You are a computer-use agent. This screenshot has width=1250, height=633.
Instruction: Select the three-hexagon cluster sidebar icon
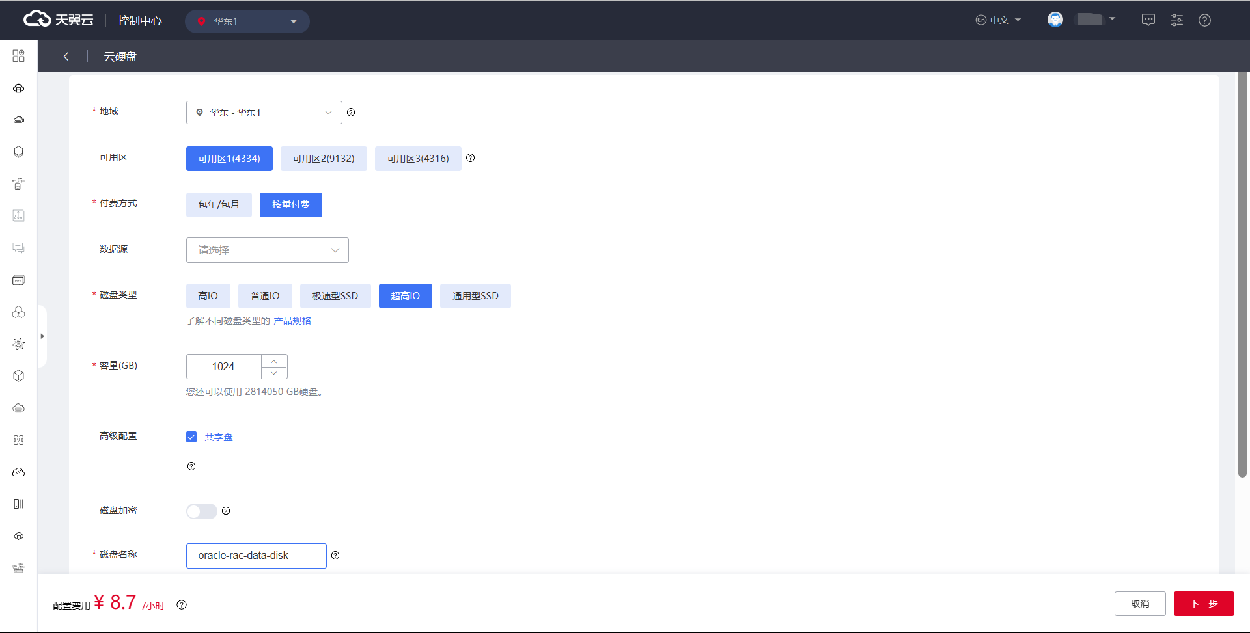click(18, 312)
